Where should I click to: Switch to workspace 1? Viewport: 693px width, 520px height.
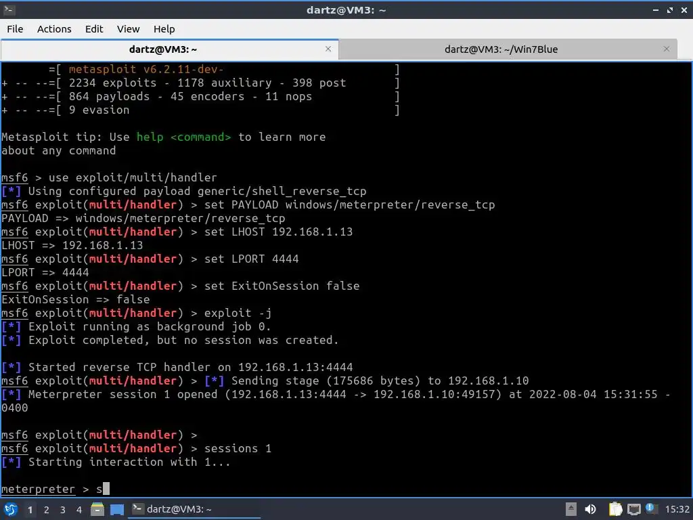[30, 510]
